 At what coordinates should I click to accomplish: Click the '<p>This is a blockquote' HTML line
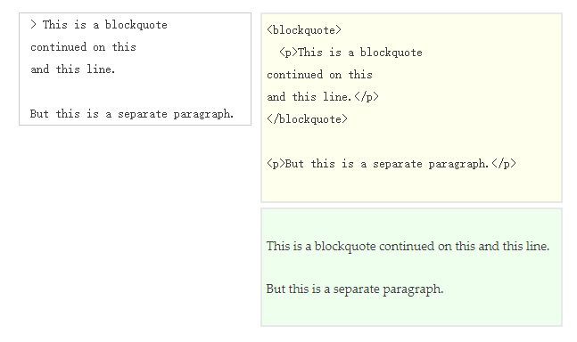click(350, 53)
